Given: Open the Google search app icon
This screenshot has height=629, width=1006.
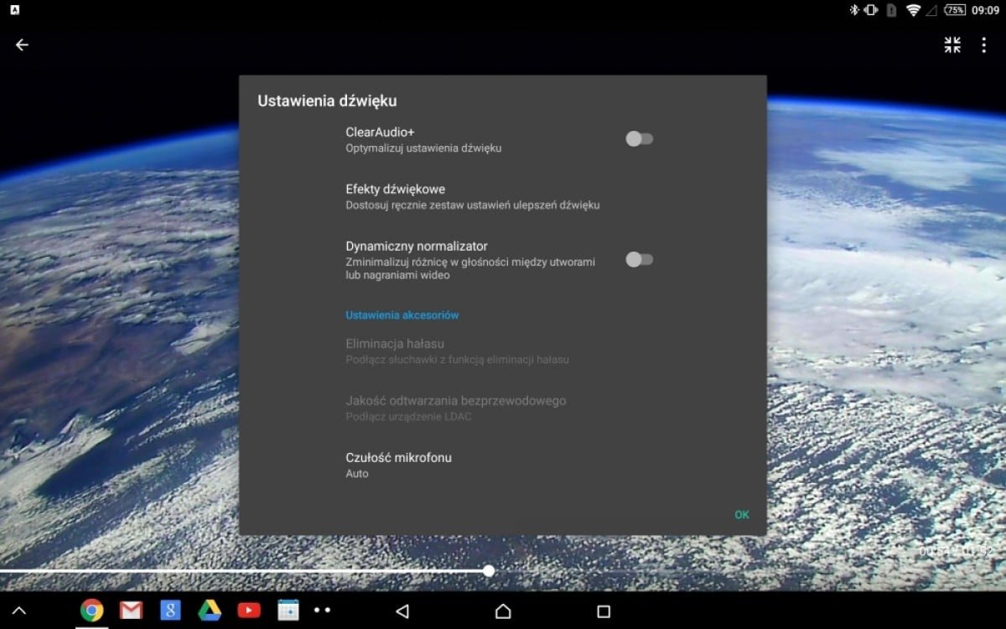Looking at the screenshot, I should (170, 611).
